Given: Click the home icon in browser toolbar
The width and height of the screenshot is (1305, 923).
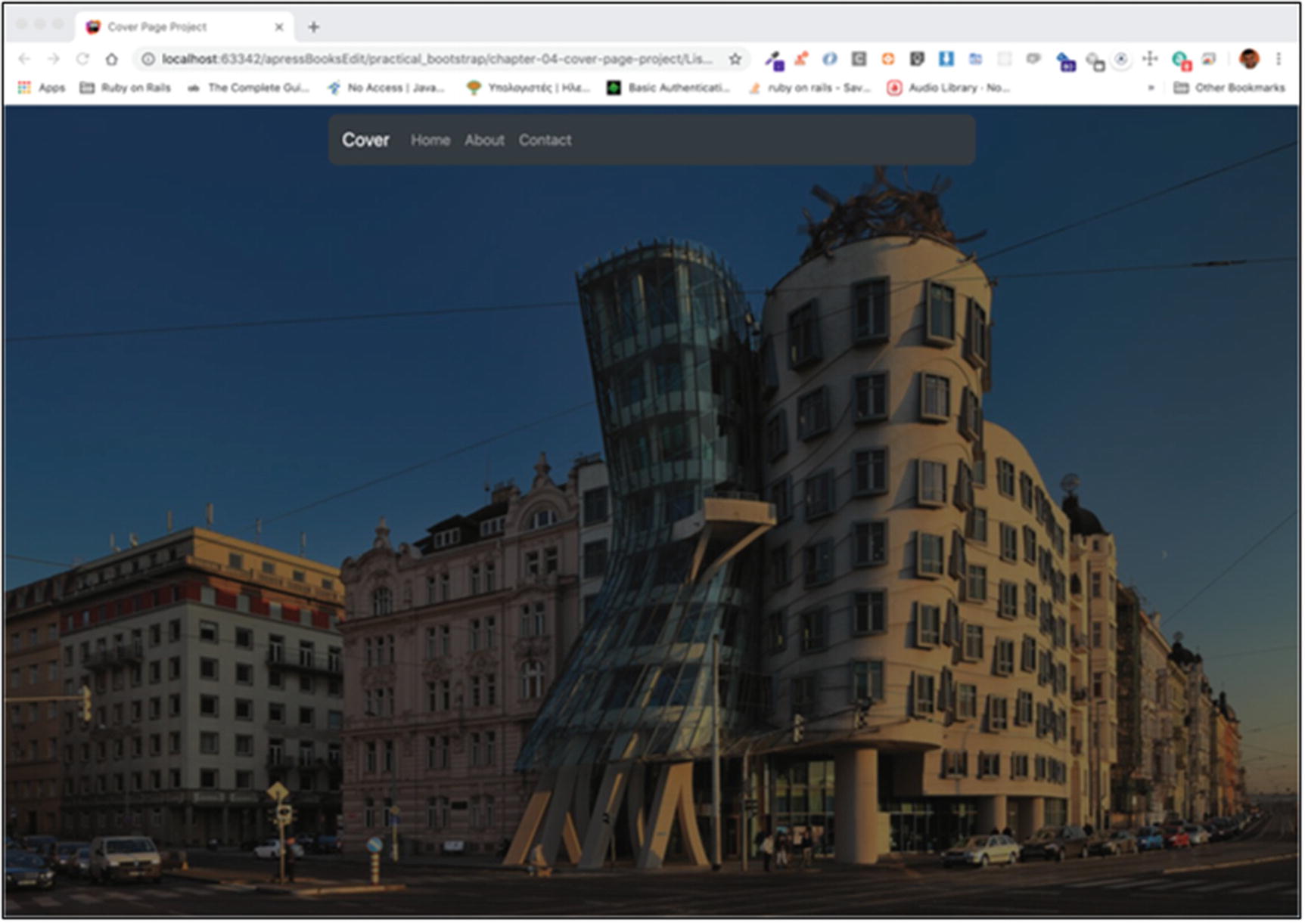Looking at the screenshot, I should [x=111, y=59].
